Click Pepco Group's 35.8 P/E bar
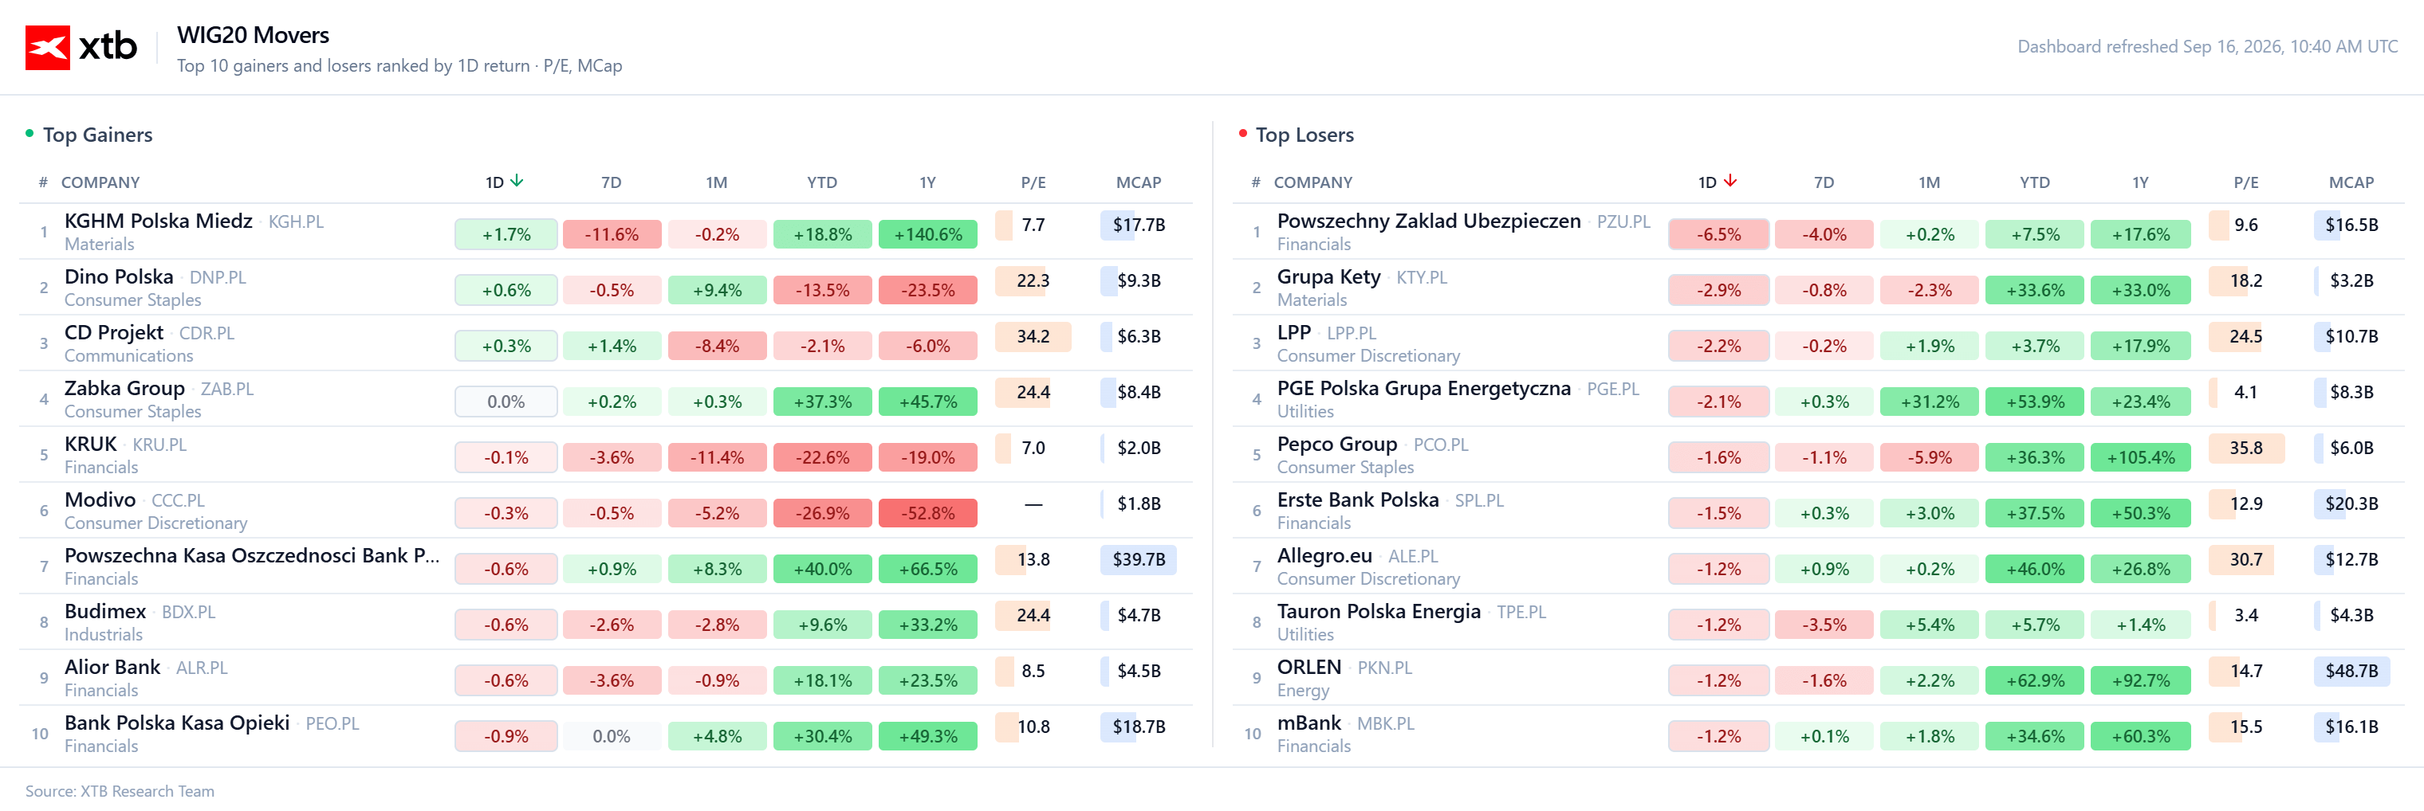2424x811 pixels. (2246, 449)
